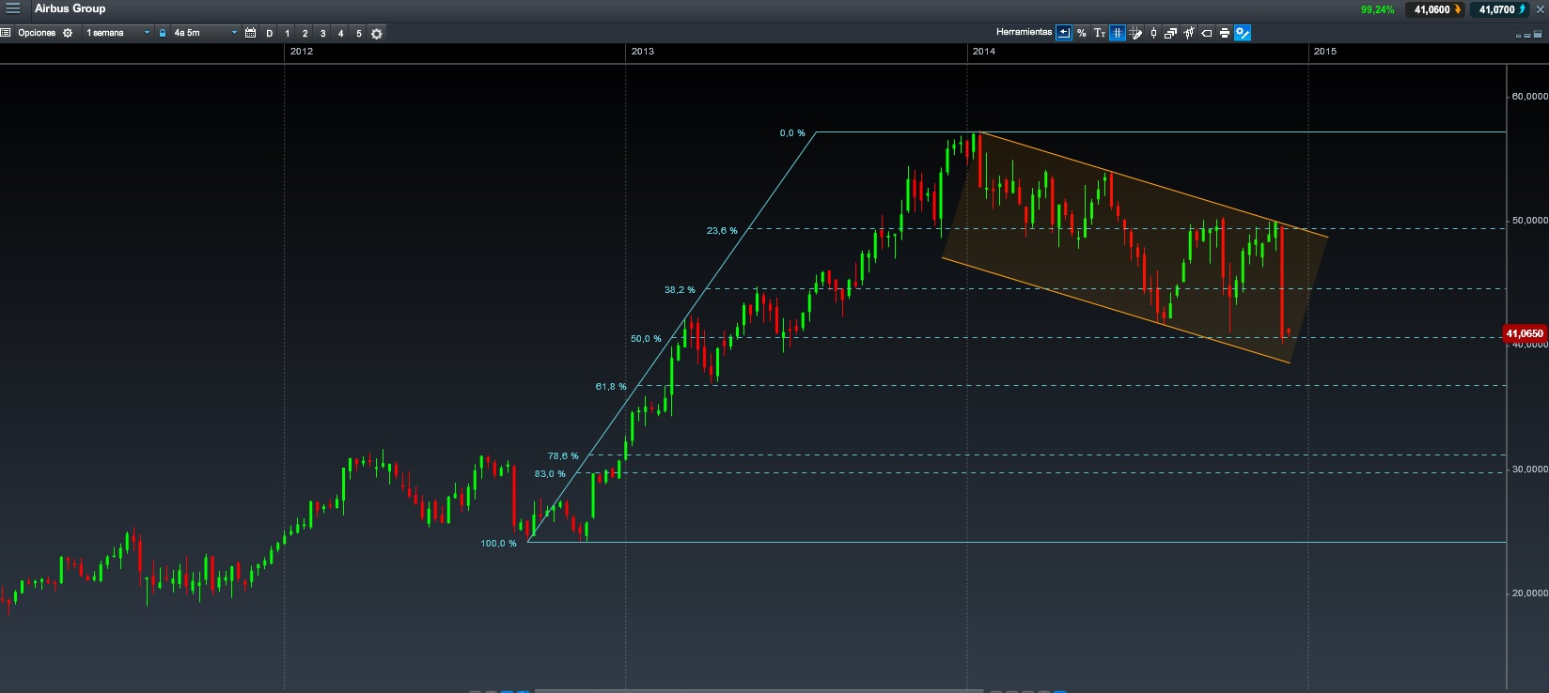The image size is (1549, 693).
Task: Open the calendar date picker
Action: (251, 33)
